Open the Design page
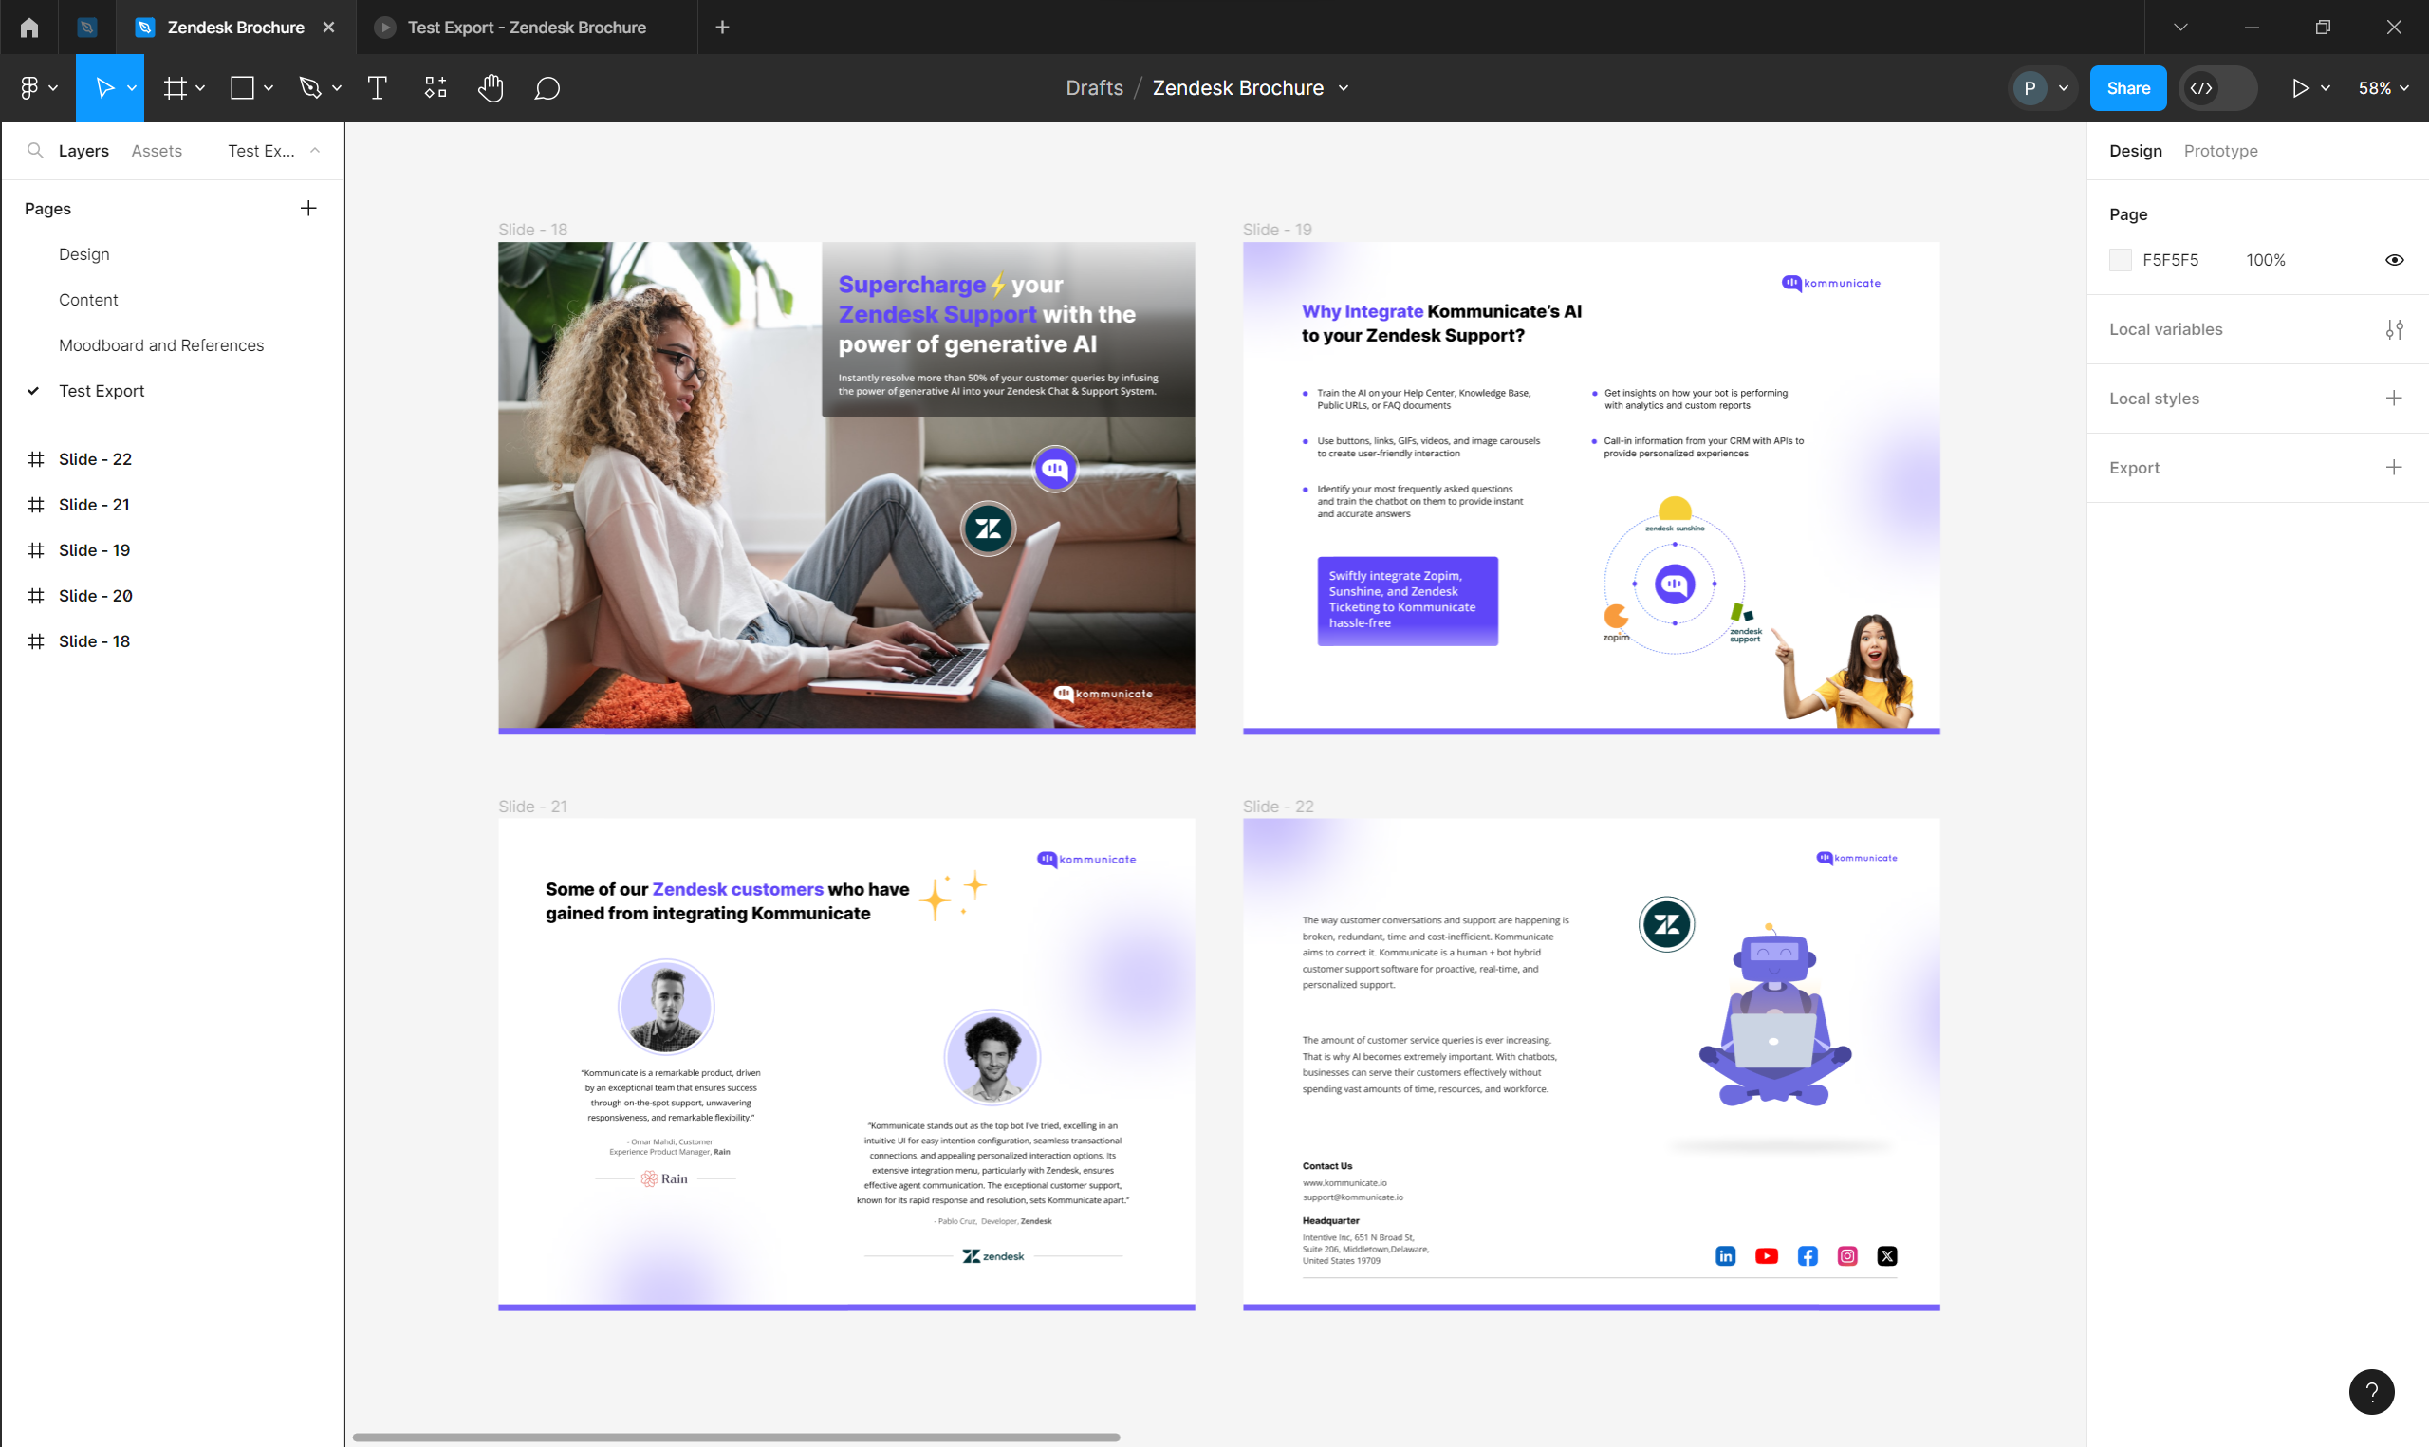 (x=83, y=253)
